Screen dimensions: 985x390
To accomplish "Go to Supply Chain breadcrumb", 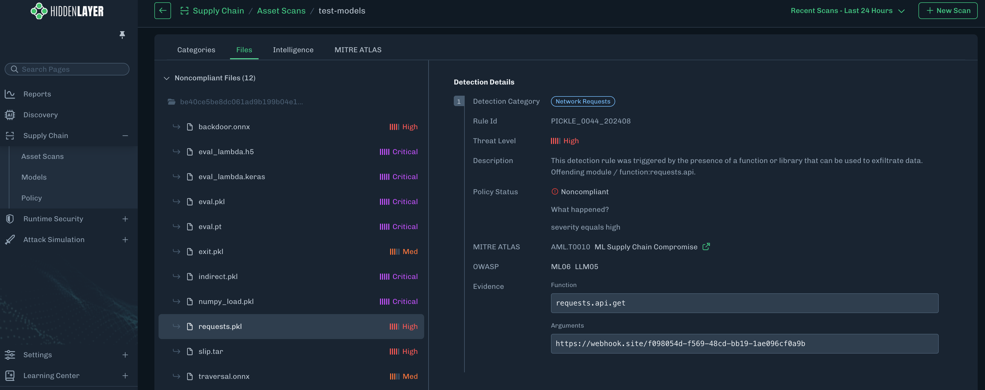I will coord(218,11).
